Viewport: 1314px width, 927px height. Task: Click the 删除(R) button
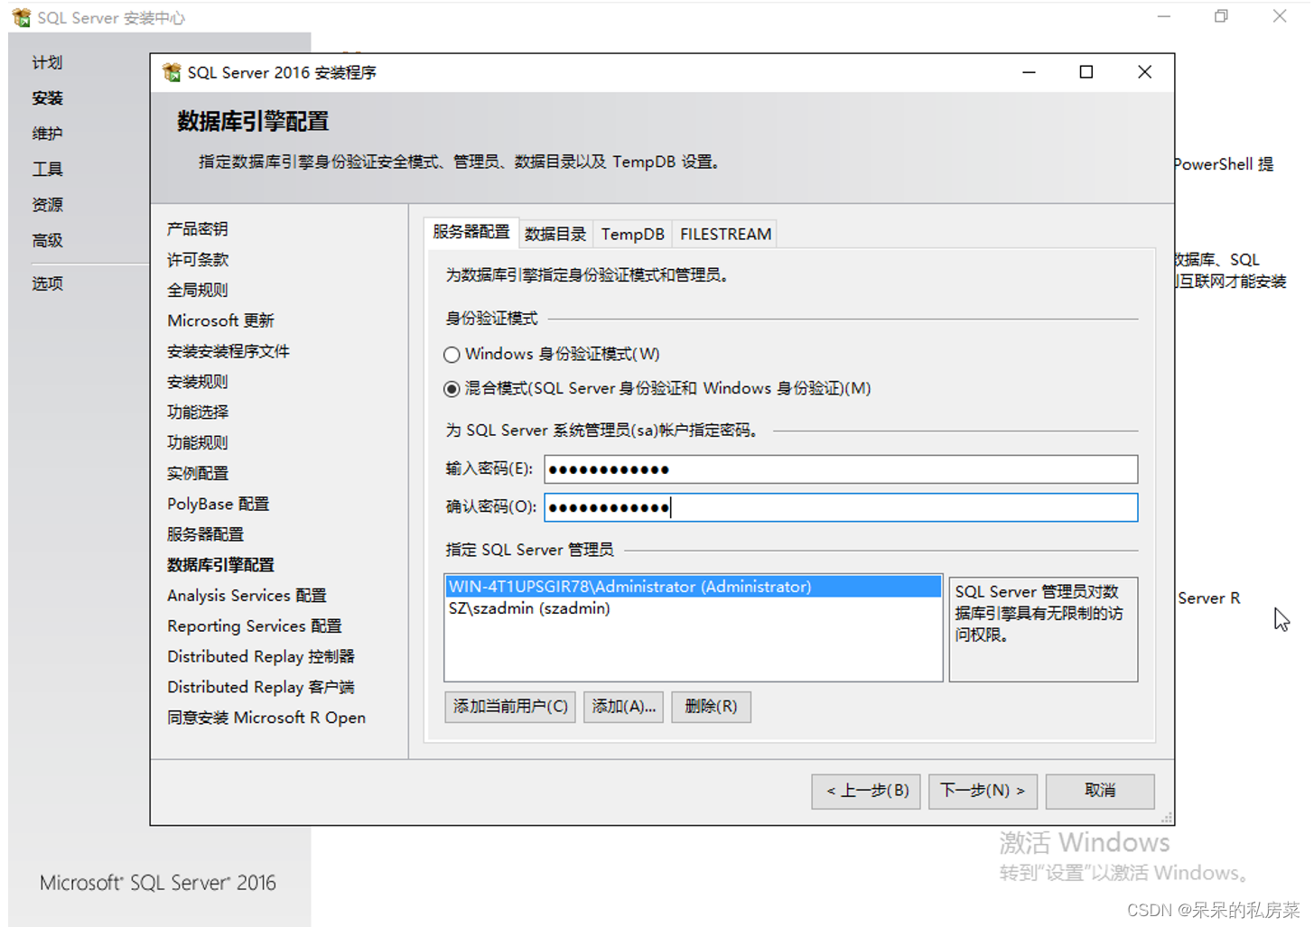(x=711, y=707)
